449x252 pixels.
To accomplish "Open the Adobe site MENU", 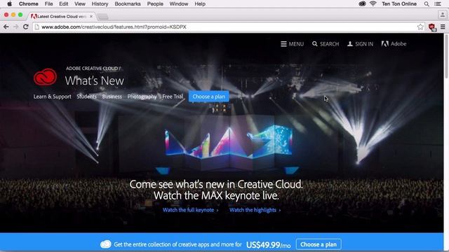I will [x=292, y=43].
